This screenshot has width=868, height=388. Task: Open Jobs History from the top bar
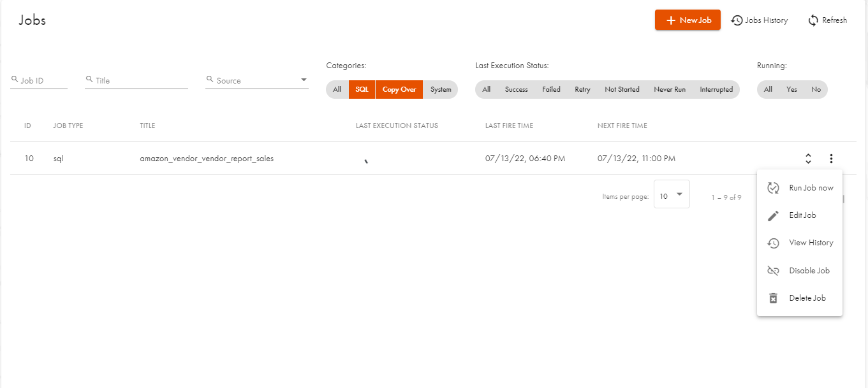click(x=759, y=20)
